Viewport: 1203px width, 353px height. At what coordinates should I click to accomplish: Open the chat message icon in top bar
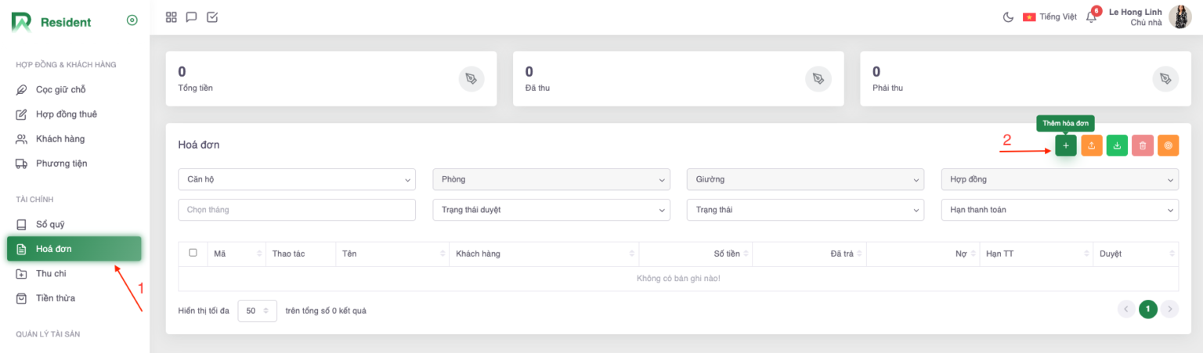pos(191,17)
